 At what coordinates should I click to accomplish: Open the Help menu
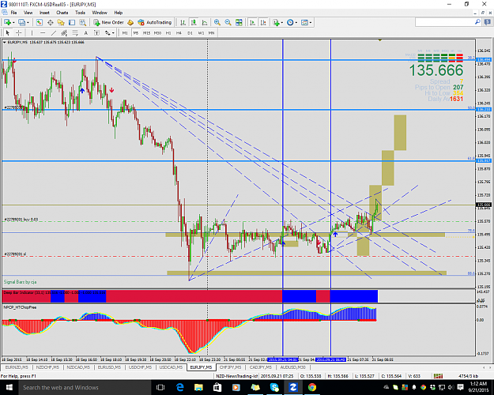118,13
